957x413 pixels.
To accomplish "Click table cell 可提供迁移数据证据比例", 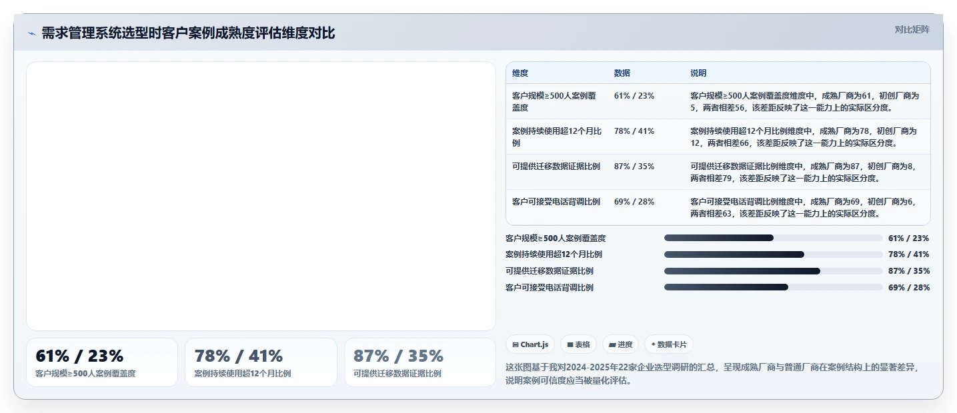I will pyautogui.click(x=556, y=166).
